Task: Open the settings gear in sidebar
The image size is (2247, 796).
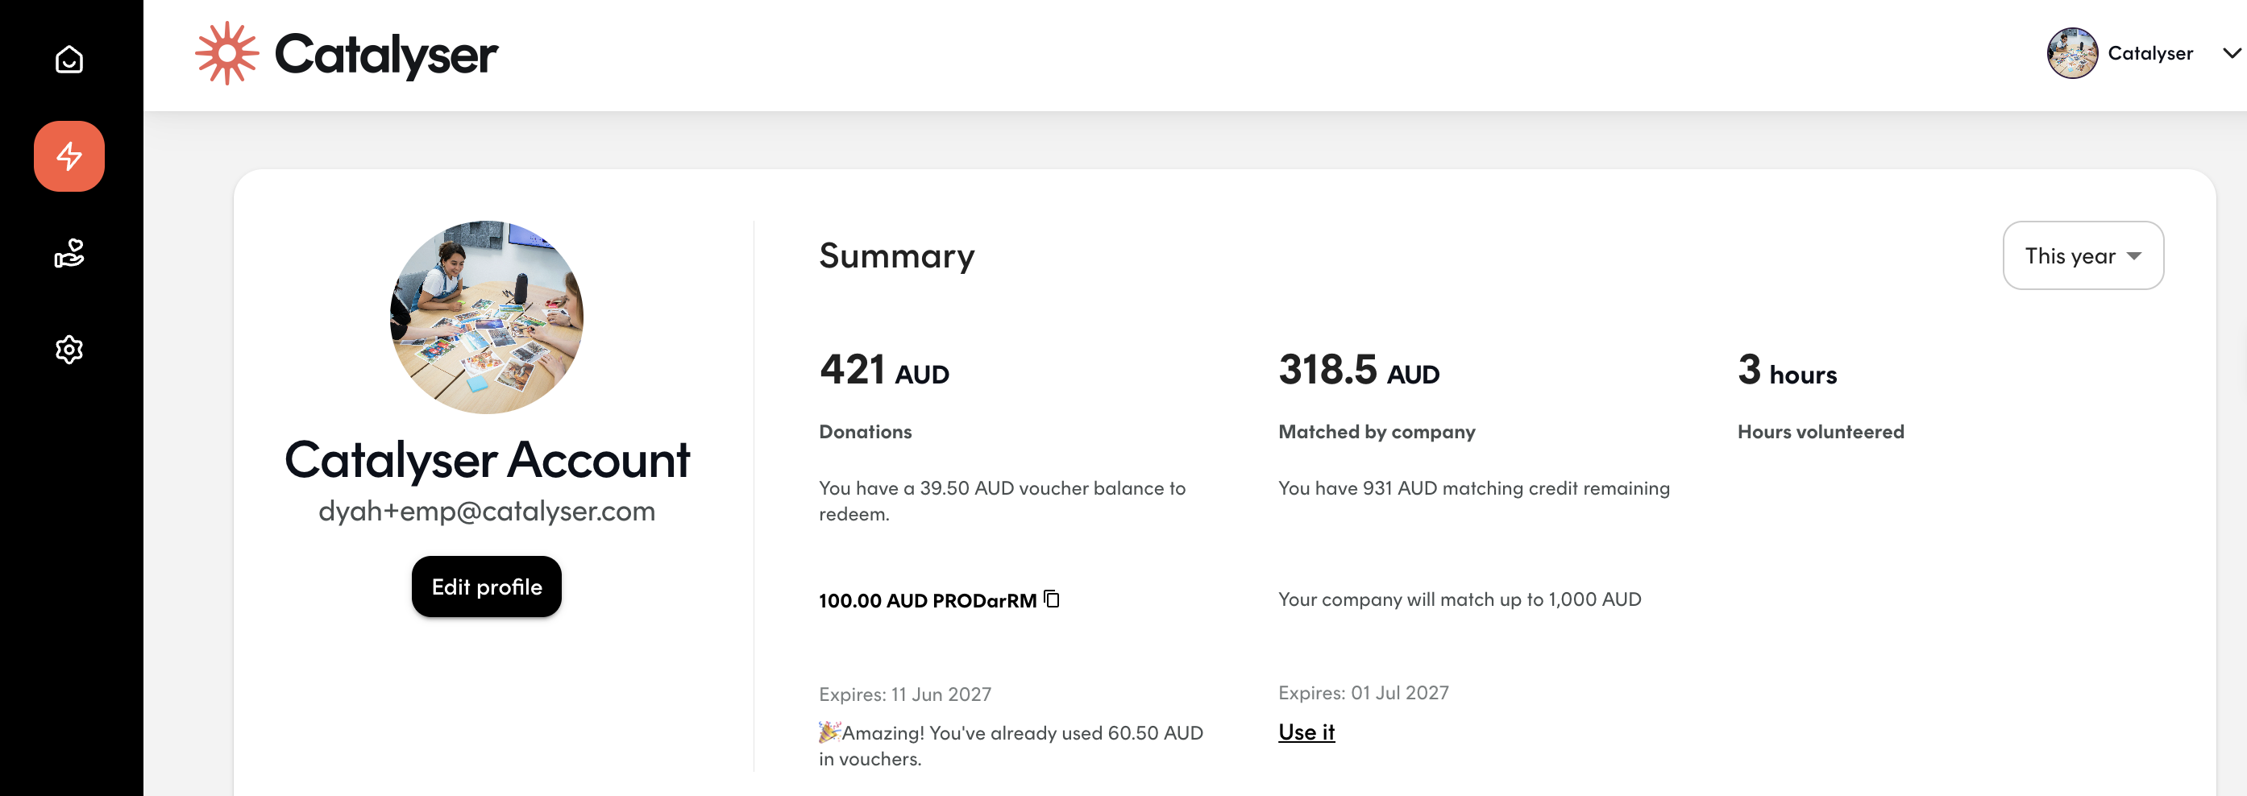Action: (69, 350)
